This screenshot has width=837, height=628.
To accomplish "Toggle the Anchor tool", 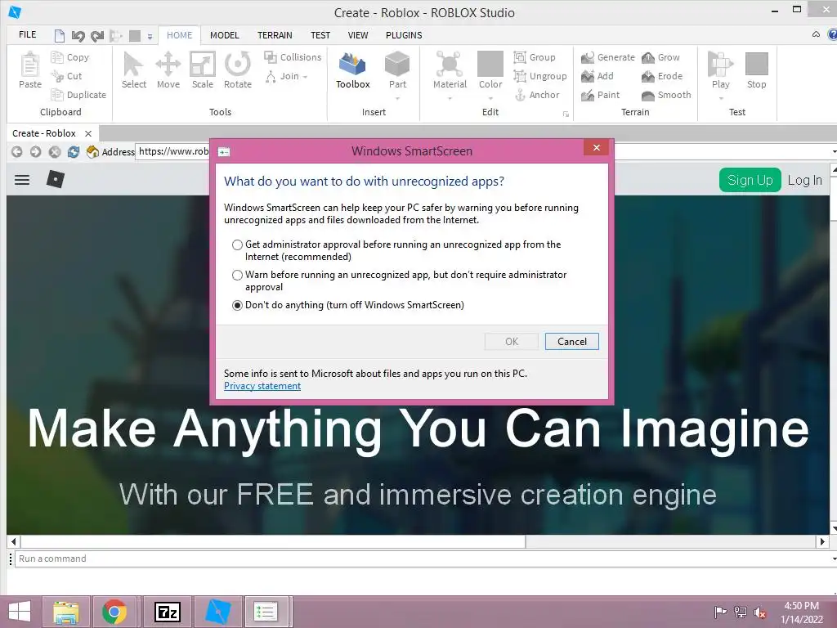I will click(x=536, y=95).
